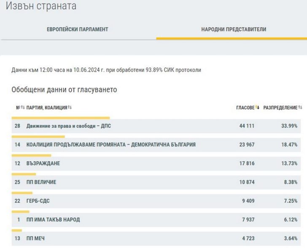Open the КОАЛИЦИЯ ПРОДЪЛЖАВАМЕ ПРОМЯНАТА – ДЕМОКРАТИЧНА БЪЛГАРИЯ entry
This screenshot has height=248, width=307.
111,145
